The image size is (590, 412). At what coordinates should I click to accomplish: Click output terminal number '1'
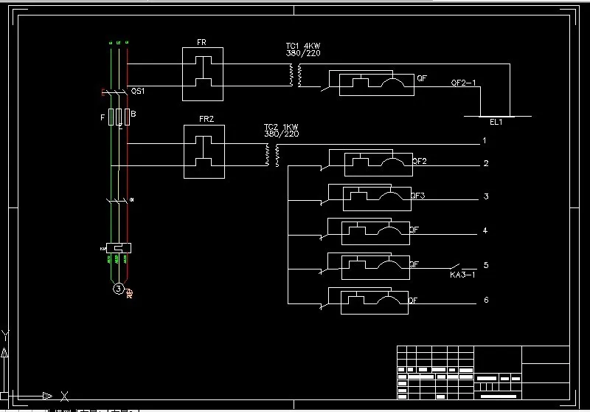(485, 140)
